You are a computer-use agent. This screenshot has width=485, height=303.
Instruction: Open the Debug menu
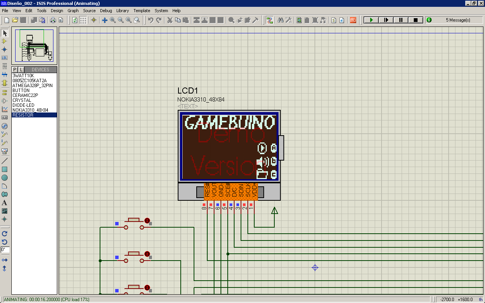(x=106, y=11)
